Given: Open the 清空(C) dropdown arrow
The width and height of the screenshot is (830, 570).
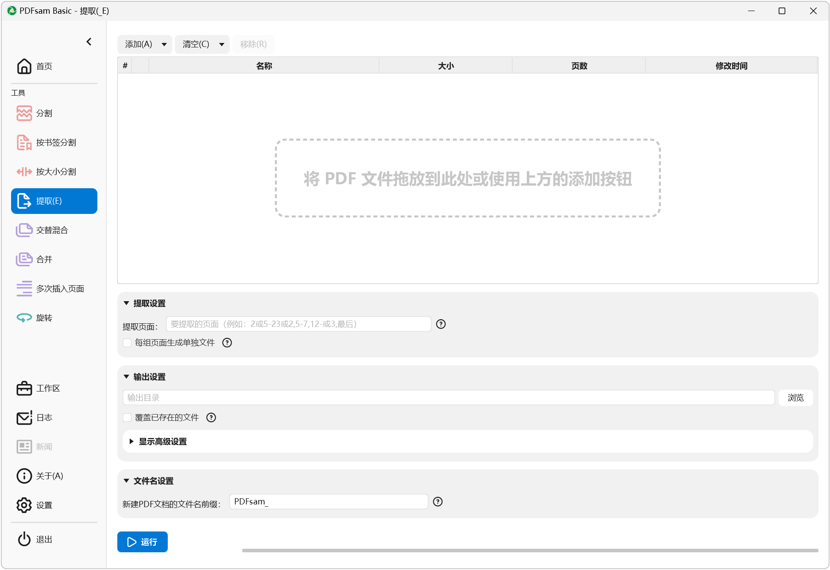Looking at the screenshot, I should pos(222,44).
